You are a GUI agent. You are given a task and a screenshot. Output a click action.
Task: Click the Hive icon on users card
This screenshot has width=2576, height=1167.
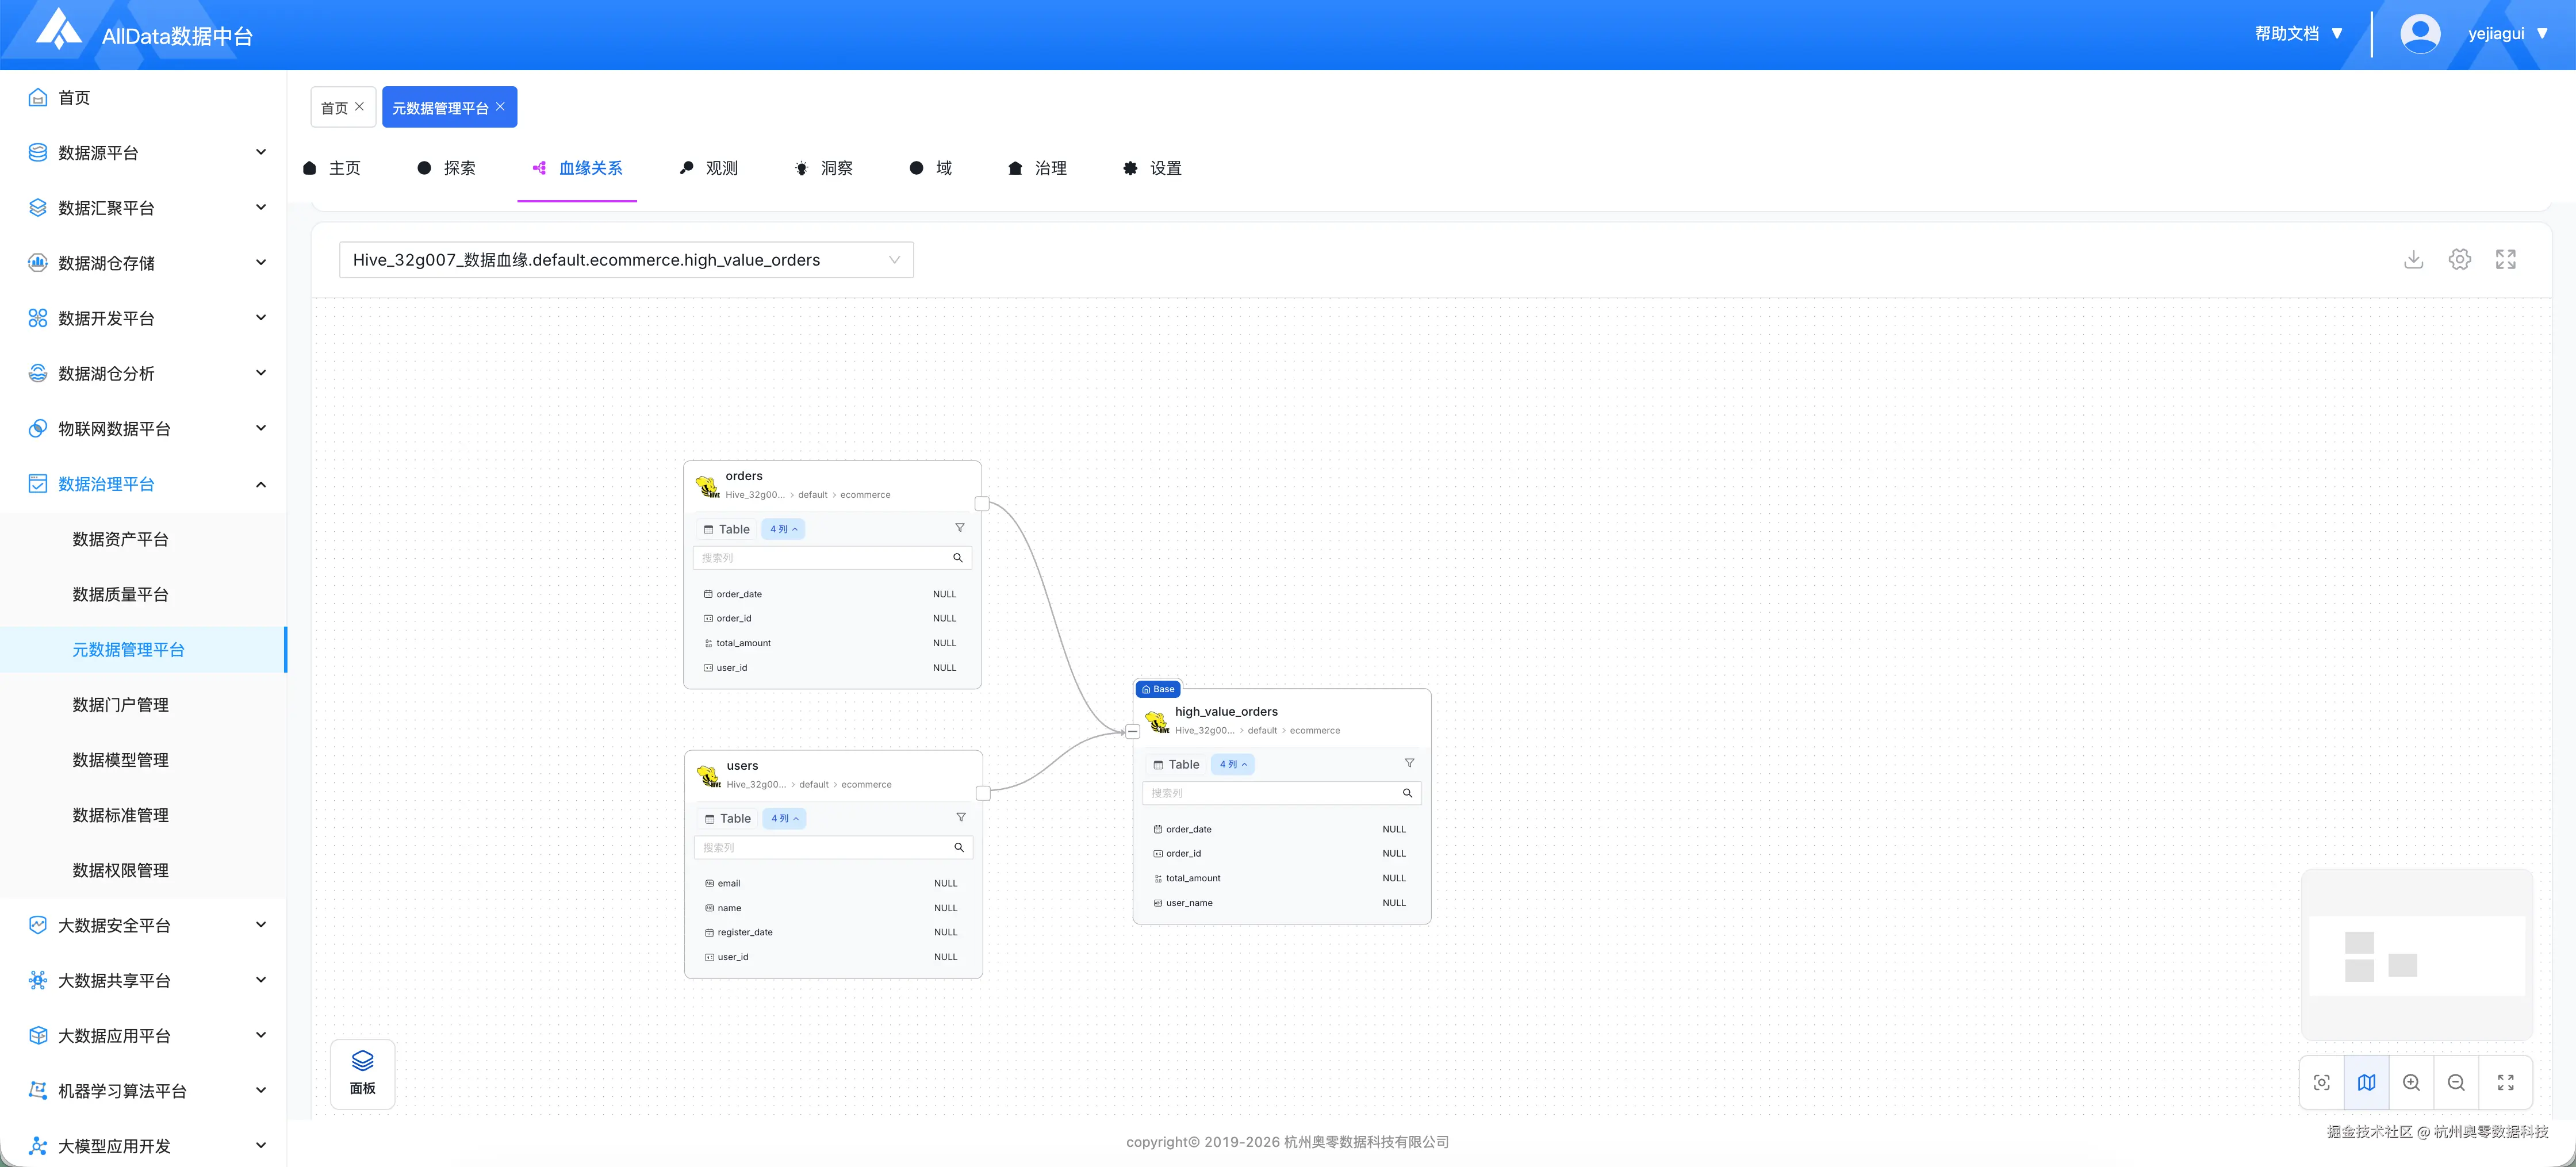click(x=708, y=776)
